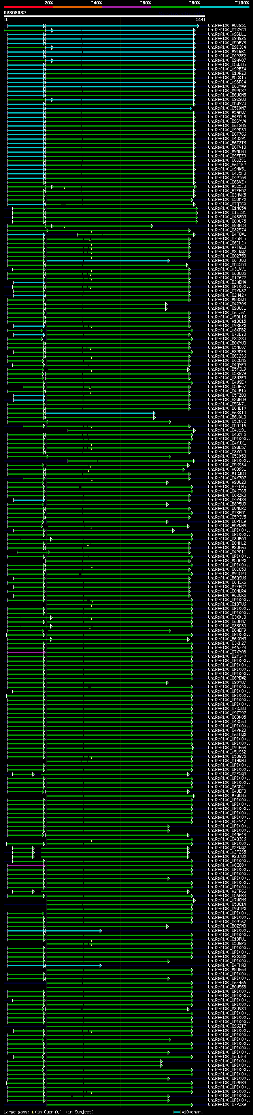Select UniRef100_Q9AV87 hit label

pos(227,60)
